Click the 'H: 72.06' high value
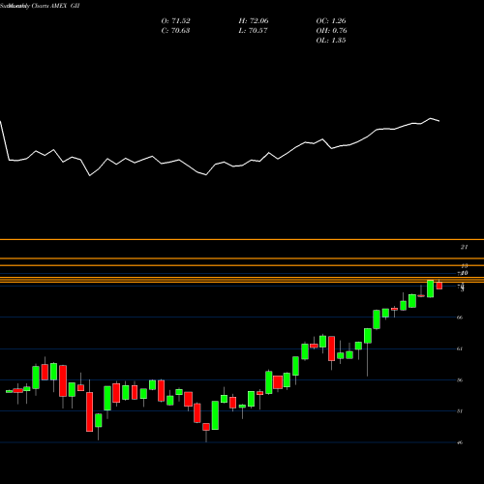This screenshot has width=484, height=484. [254, 21]
